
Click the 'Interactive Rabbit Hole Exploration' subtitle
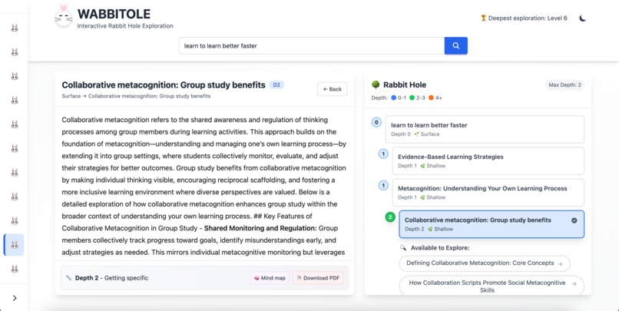pyautogui.click(x=125, y=26)
